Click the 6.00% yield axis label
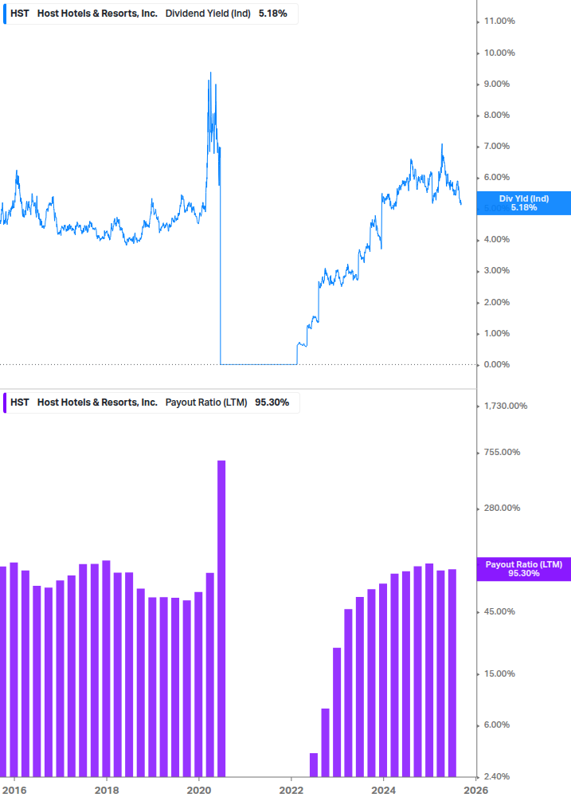Viewport: 571px width, 801px height. click(x=496, y=177)
